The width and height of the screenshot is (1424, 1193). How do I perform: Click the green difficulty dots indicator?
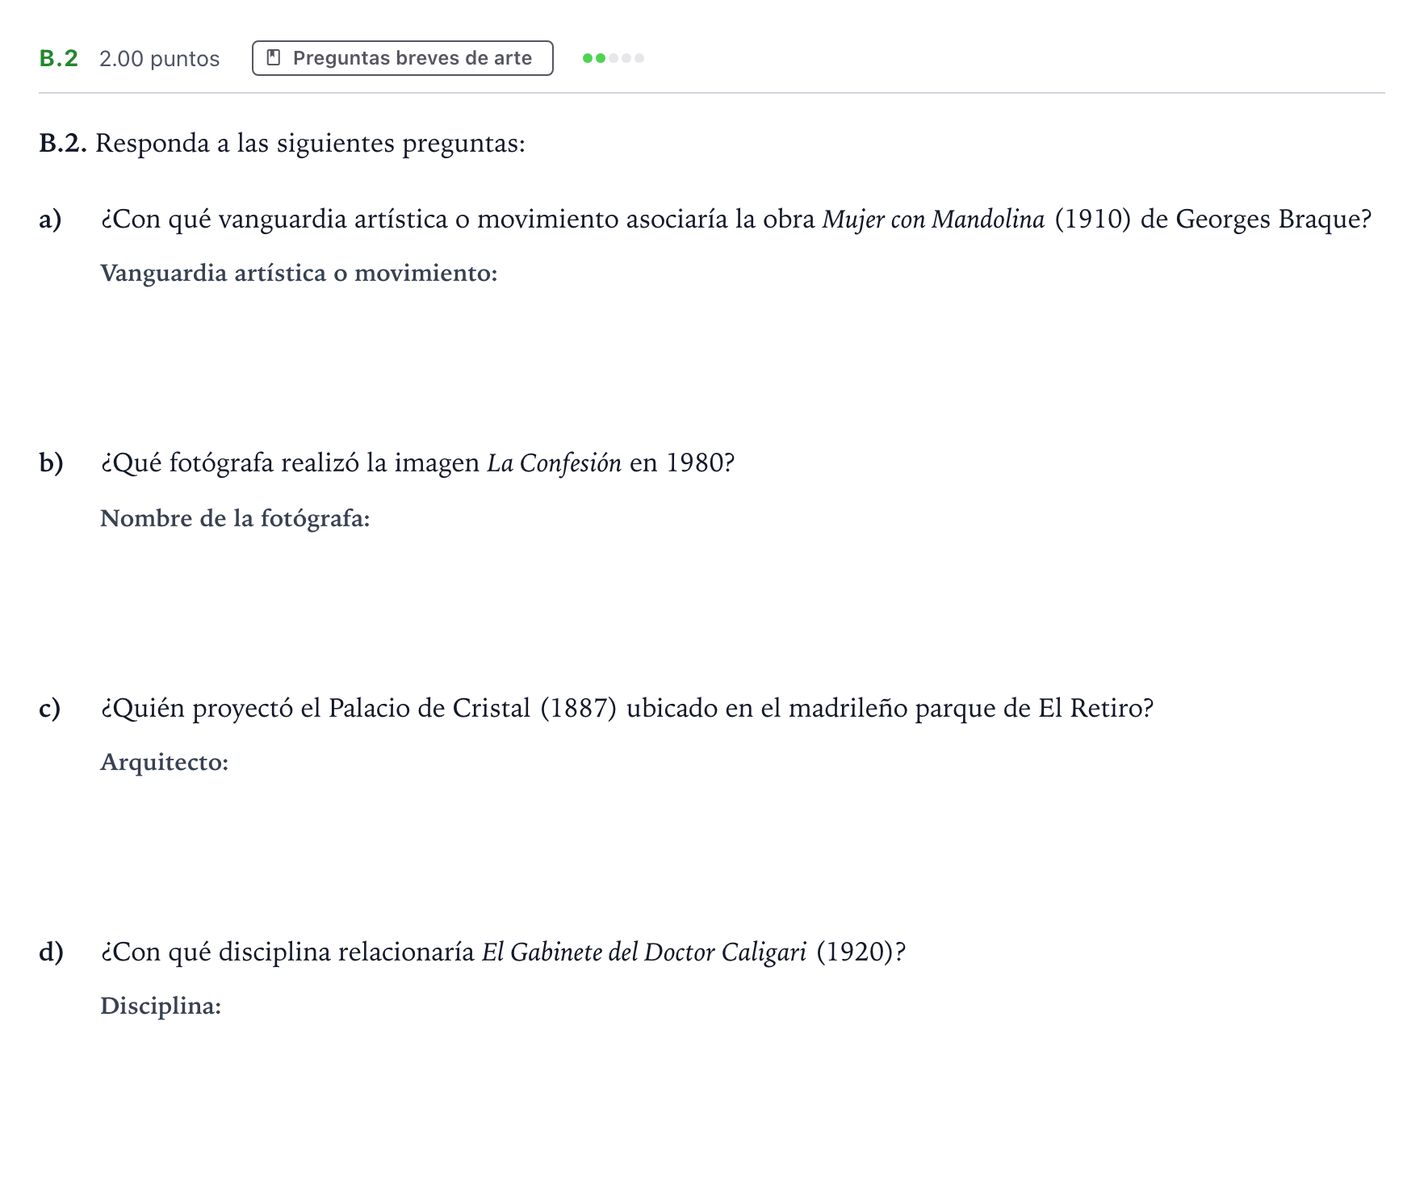coord(614,58)
